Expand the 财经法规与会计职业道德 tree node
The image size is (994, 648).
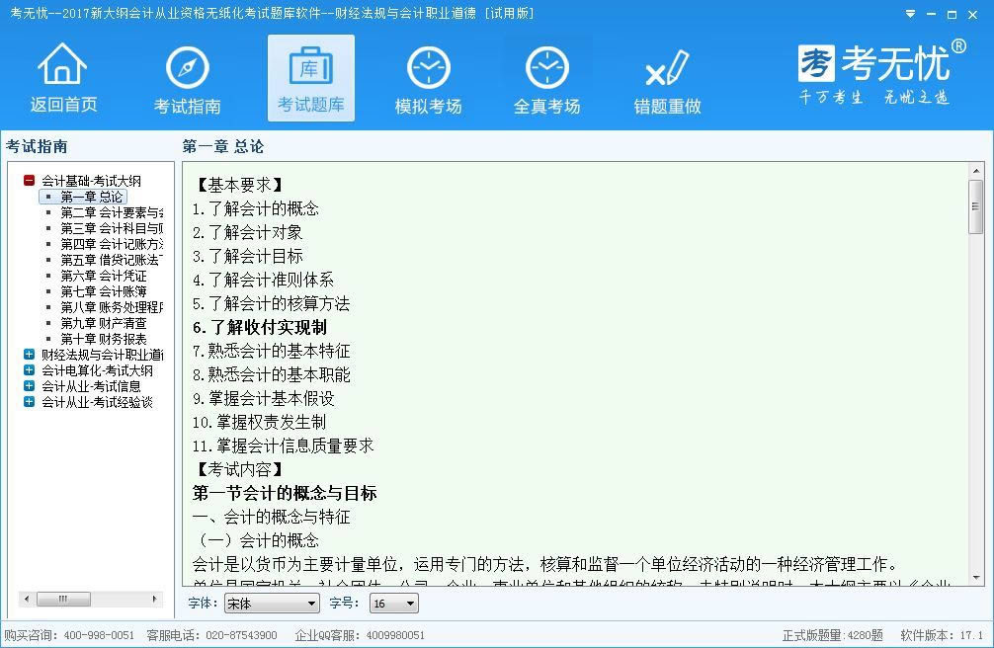coord(30,355)
